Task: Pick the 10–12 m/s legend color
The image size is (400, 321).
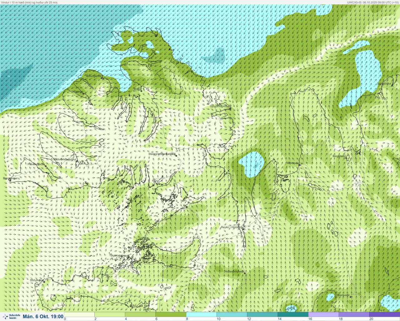Action: click(232, 314)
